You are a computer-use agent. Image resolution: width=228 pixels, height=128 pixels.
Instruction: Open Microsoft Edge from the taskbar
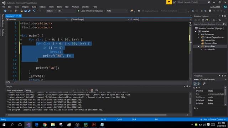click(x=37, y=125)
